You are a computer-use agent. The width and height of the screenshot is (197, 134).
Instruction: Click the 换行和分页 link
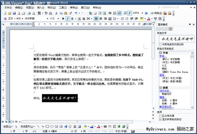coord(167,107)
